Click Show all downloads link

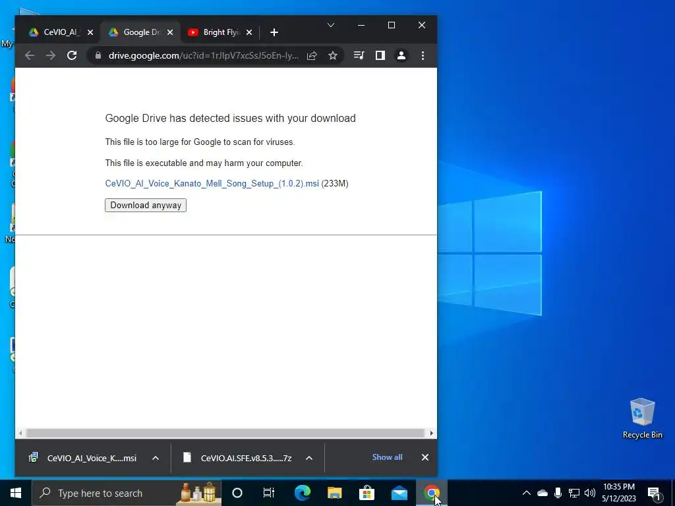[387, 457]
